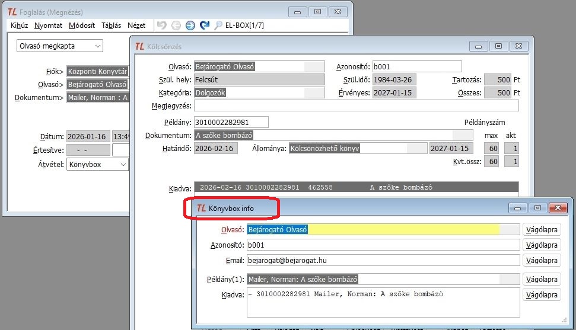
Task: Click the TL logo in Könyvbox info title bar
Action: click(201, 209)
